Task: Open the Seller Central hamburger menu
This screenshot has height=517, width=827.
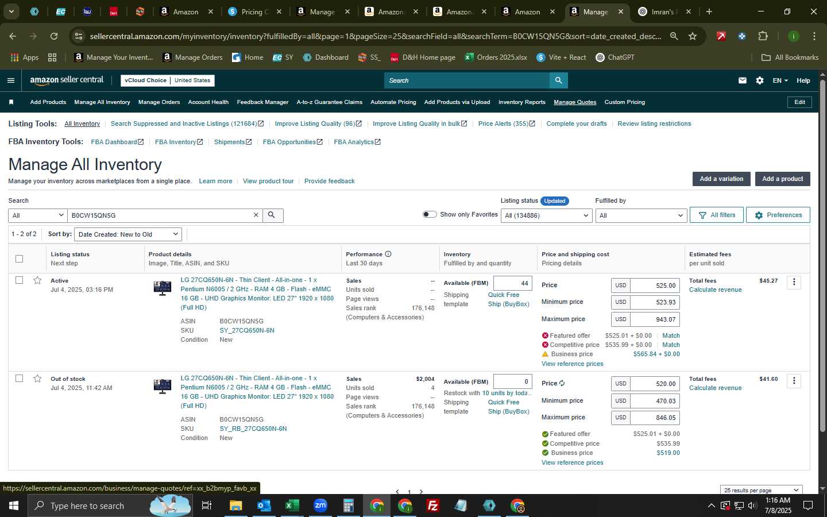Action: pyautogui.click(x=10, y=80)
